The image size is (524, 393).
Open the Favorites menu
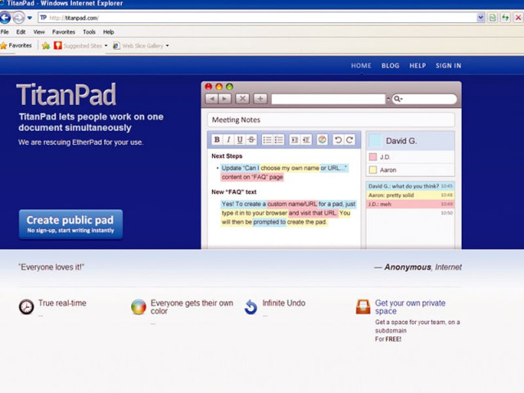(x=64, y=32)
